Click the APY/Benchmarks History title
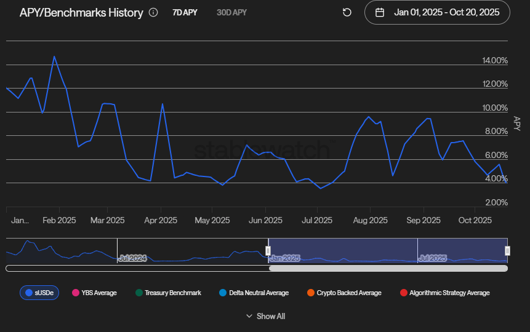This screenshot has width=530, height=332. (x=81, y=12)
